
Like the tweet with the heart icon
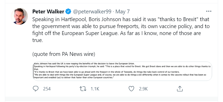[x=131, y=89]
